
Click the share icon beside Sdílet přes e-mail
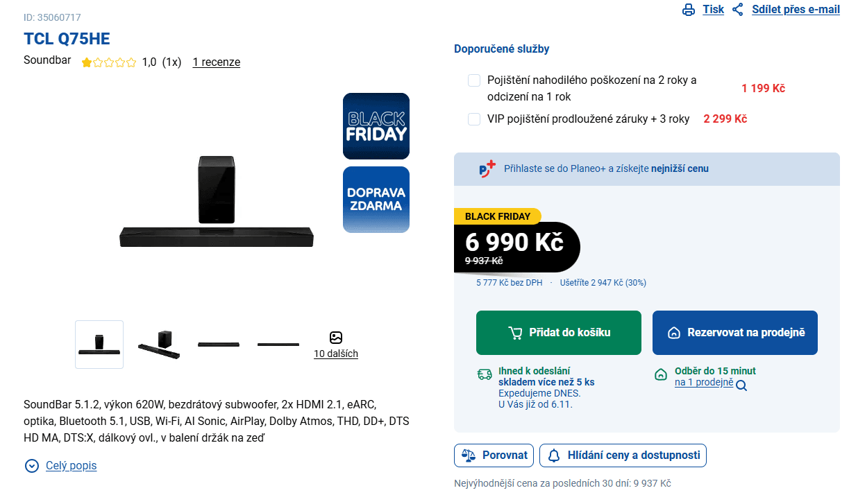(x=737, y=10)
